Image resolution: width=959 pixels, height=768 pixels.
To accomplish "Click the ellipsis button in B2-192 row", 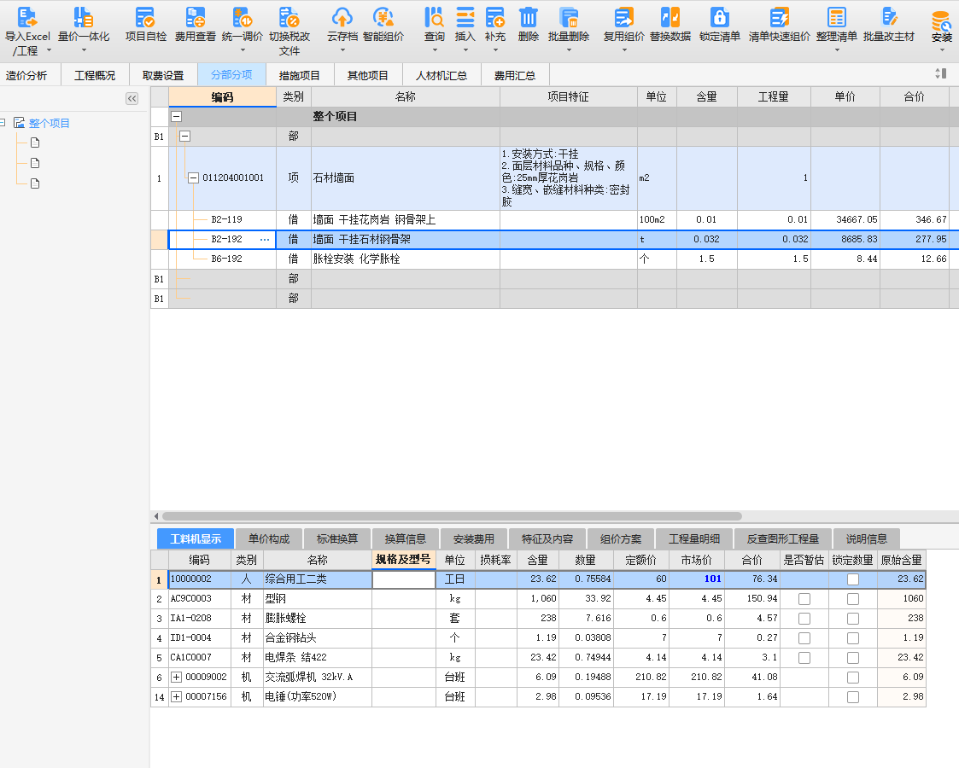I will [265, 240].
